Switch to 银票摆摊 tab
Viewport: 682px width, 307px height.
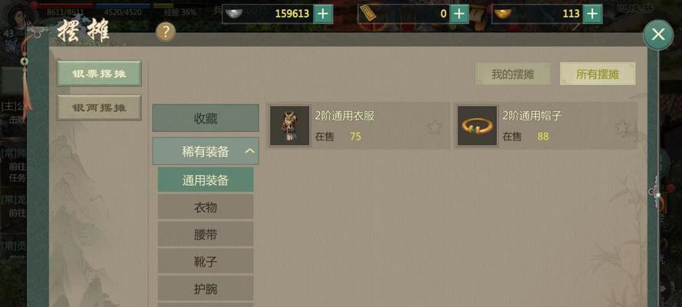(x=99, y=74)
